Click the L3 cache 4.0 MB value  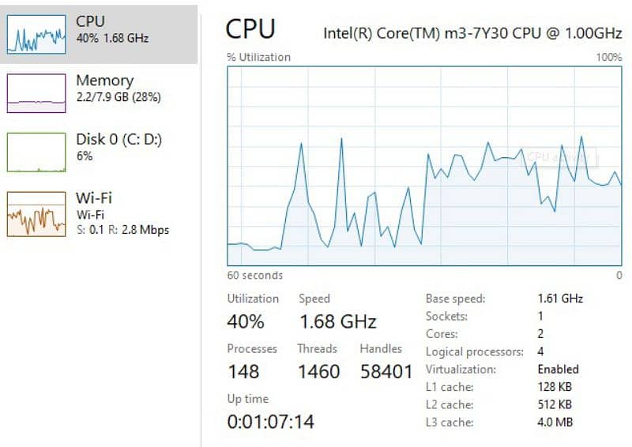(x=555, y=422)
